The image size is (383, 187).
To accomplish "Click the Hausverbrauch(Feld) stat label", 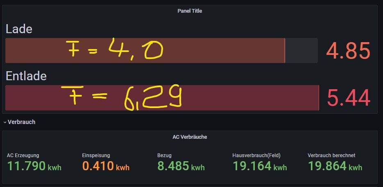I will click(x=256, y=155).
